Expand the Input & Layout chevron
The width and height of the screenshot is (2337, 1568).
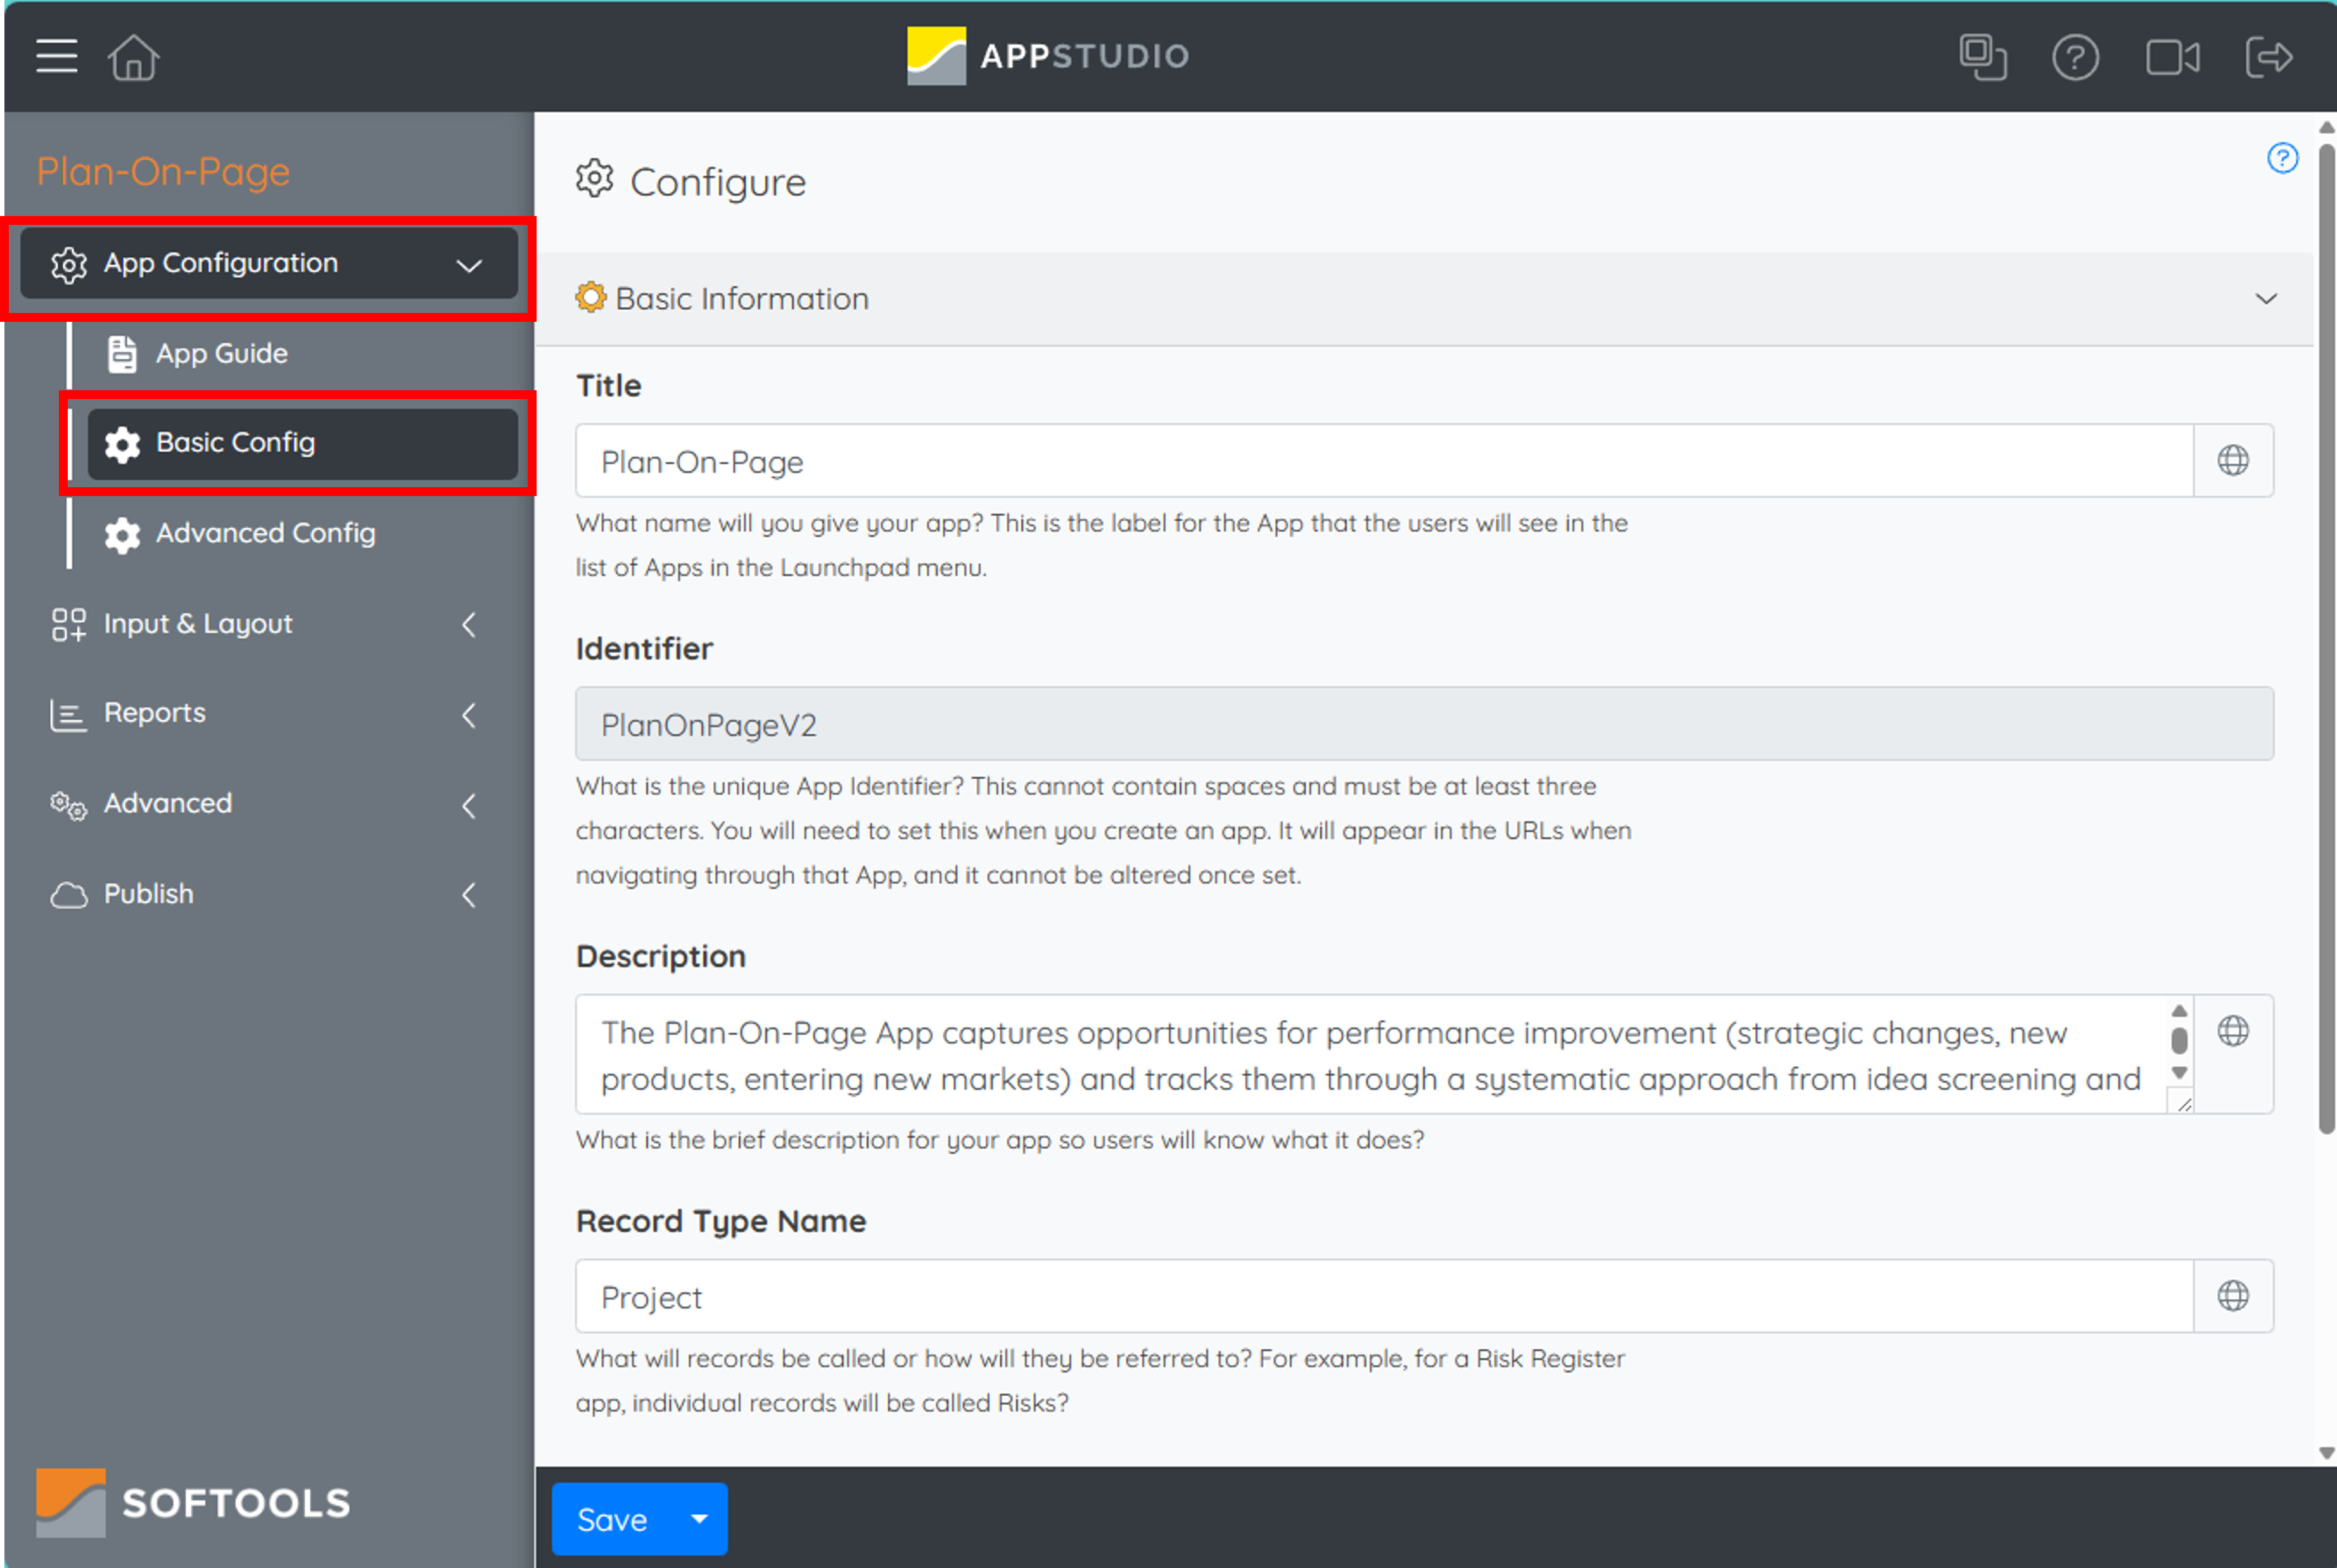coord(469,625)
